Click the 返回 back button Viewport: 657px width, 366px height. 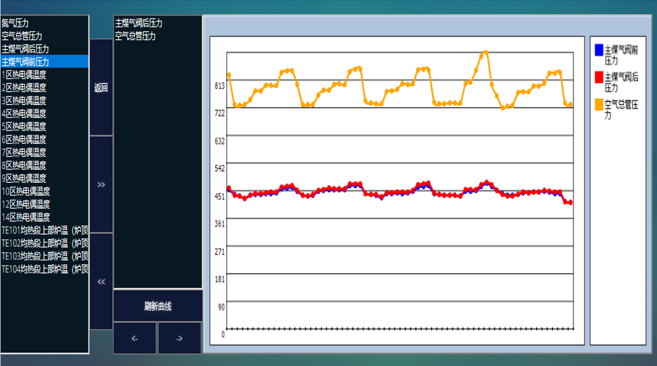(101, 88)
